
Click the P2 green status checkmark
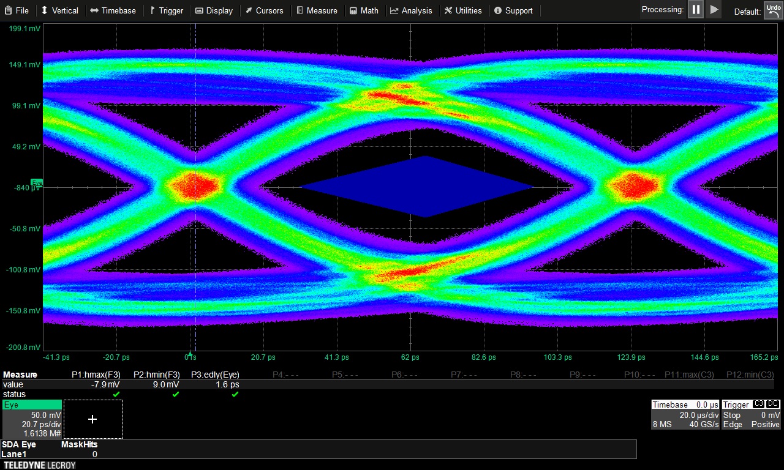pos(176,394)
